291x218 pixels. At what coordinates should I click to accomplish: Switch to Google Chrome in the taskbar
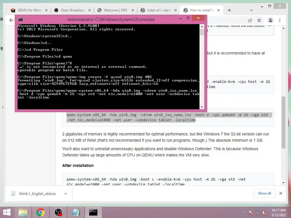40,212
